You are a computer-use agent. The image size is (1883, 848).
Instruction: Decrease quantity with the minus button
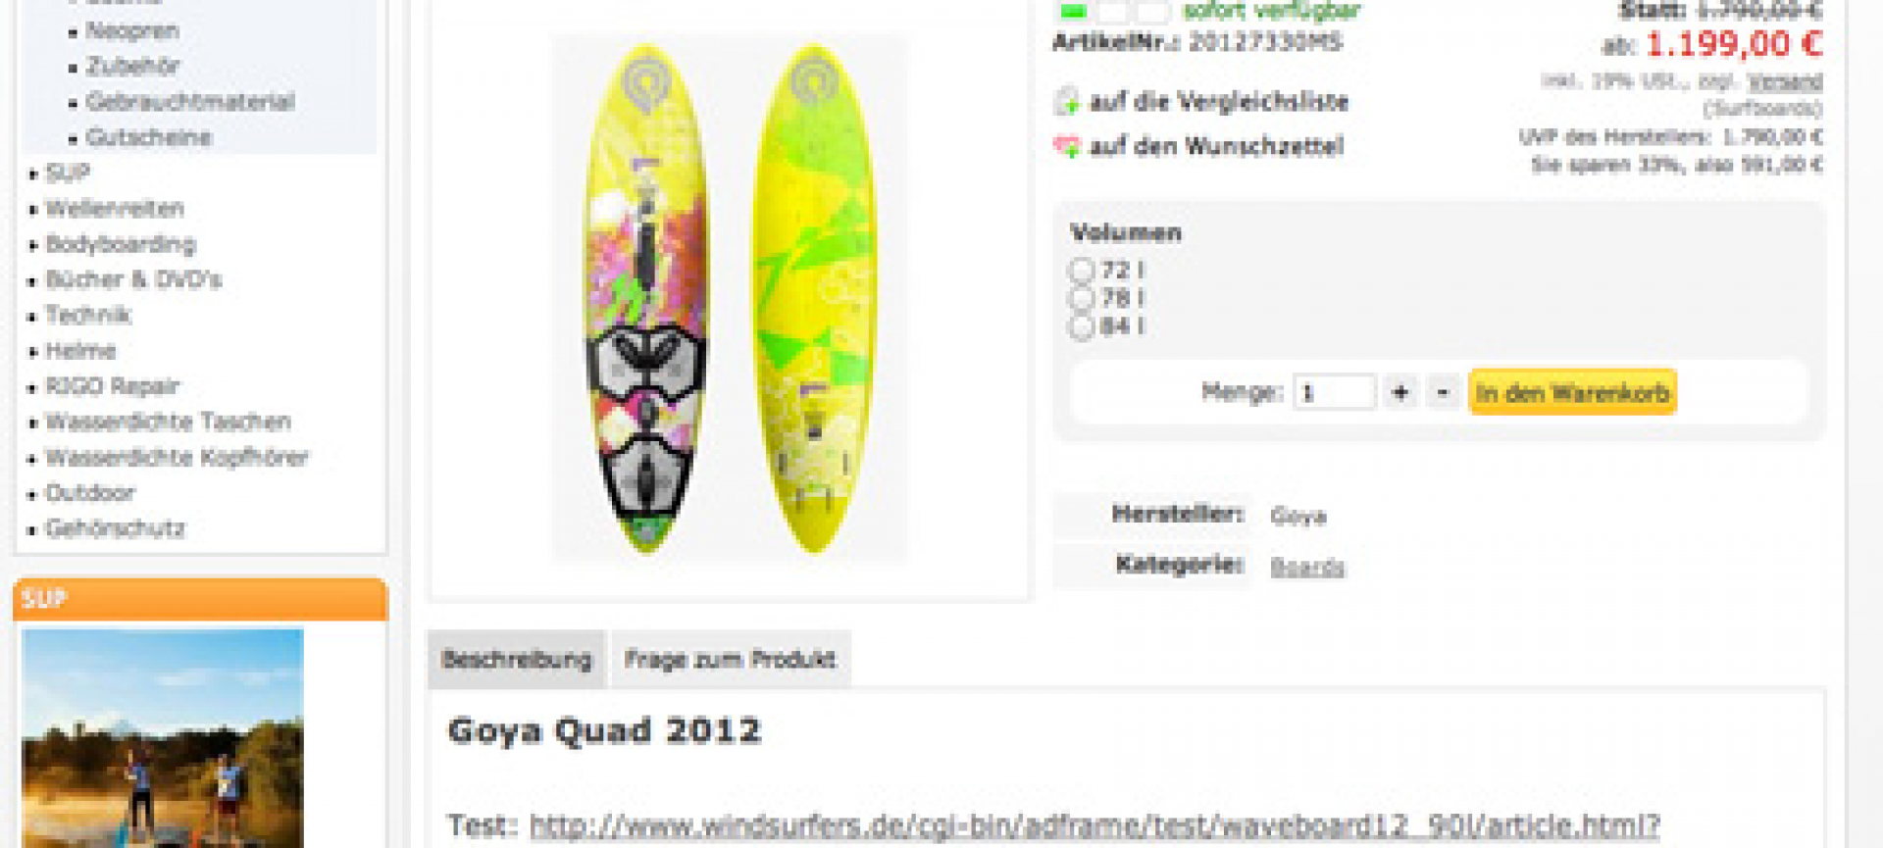click(1443, 393)
